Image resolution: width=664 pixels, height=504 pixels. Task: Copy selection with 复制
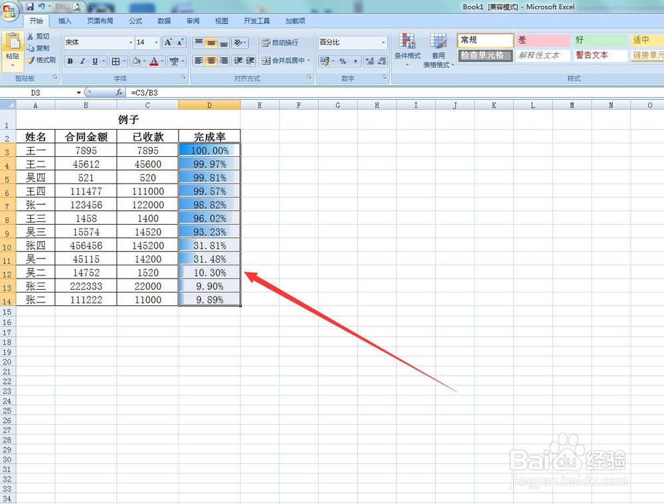point(38,49)
